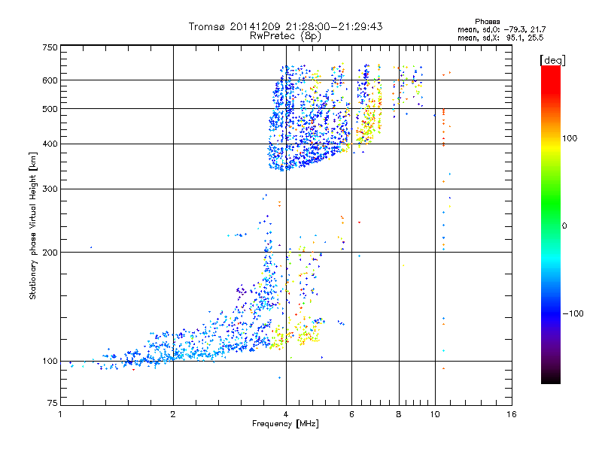Screen dimensions: 602x451
Task: Click the Tromsø 20141209 plot title
Action: pos(285,26)
